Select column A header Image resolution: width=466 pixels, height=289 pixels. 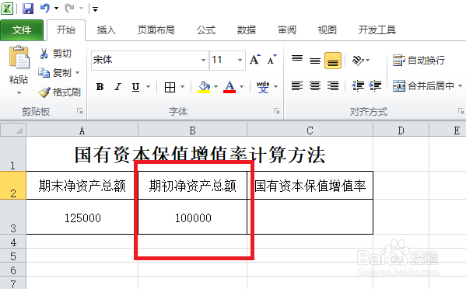point(82,131)
